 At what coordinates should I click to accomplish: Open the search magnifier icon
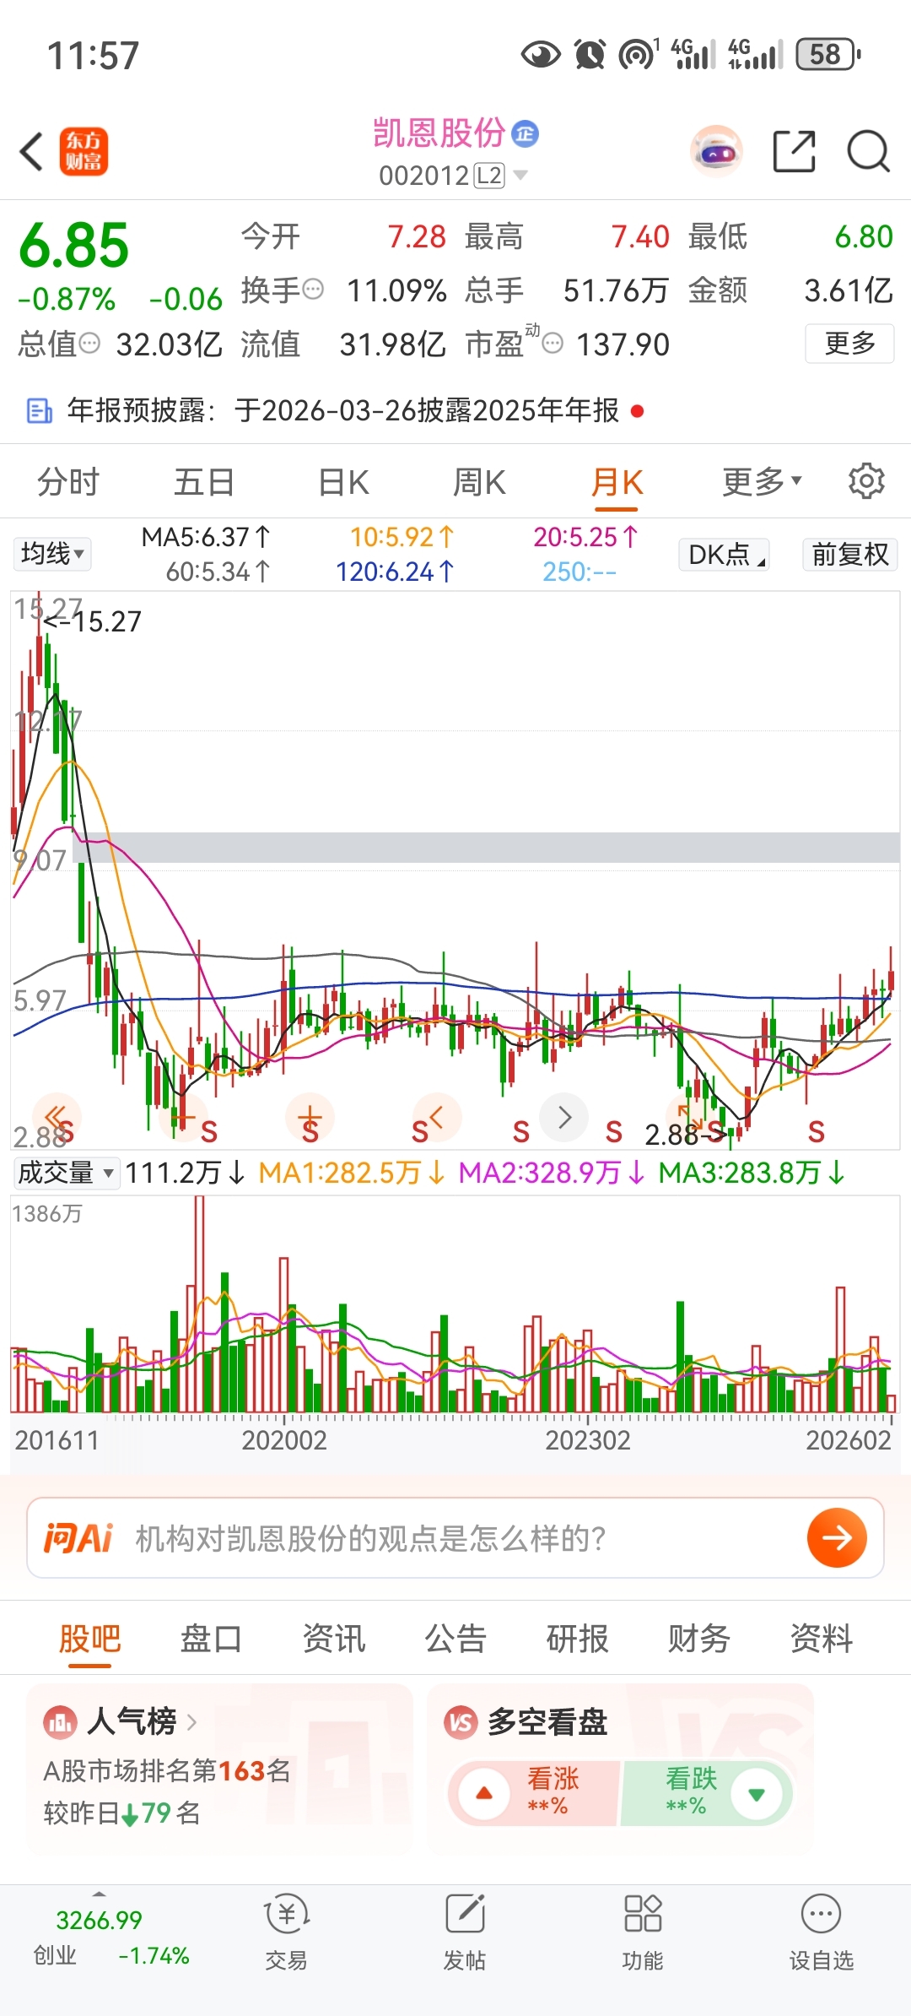click(x=868, y=152)
